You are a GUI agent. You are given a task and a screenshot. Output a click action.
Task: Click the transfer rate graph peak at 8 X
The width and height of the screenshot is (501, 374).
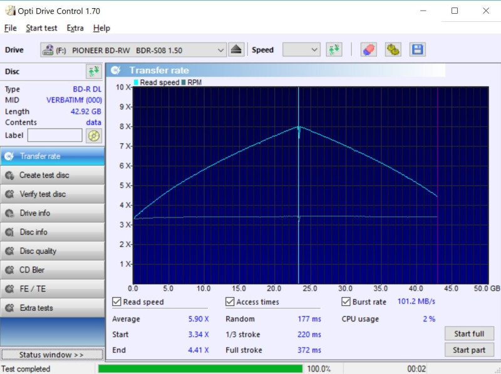pos(299,127)
